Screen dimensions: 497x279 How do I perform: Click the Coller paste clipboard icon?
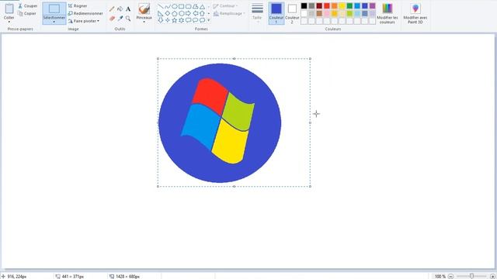point(9,9)
